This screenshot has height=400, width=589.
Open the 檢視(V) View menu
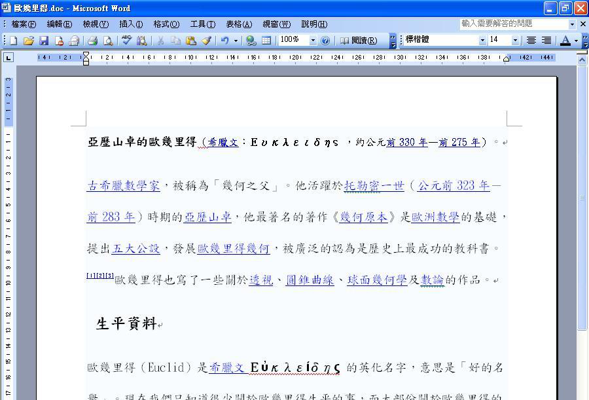click(x=96, y=24)
